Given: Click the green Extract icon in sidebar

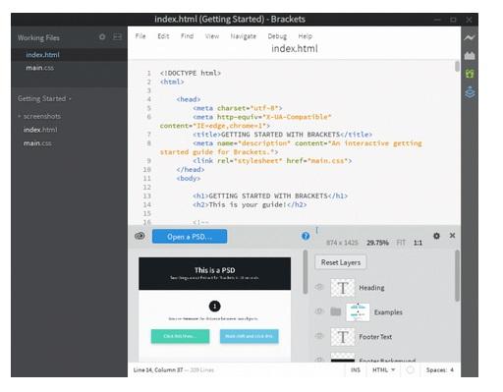Looking at the screenshot, I should pyautogui.click(x=470, y=74).
